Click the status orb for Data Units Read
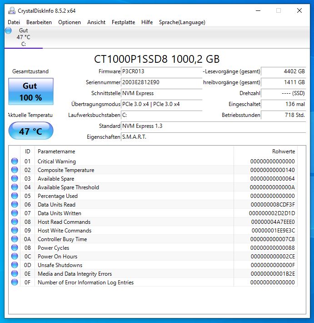Viewport: 314px width, 323px height. tap(15, 204)
